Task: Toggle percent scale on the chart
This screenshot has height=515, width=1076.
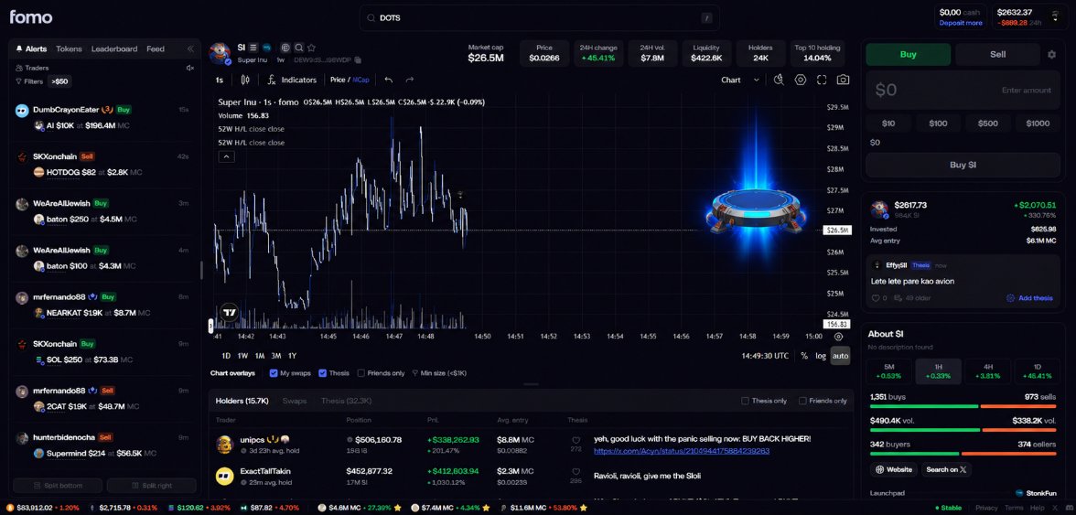Action: coord(804,356)
